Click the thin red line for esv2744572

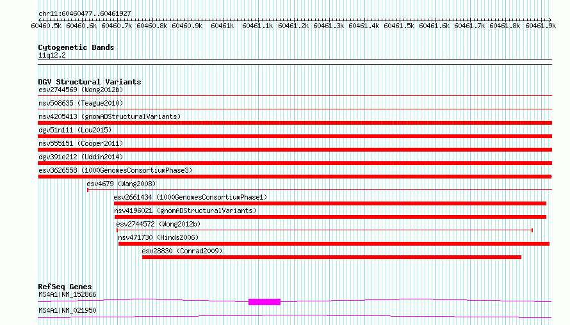[325, 230]
